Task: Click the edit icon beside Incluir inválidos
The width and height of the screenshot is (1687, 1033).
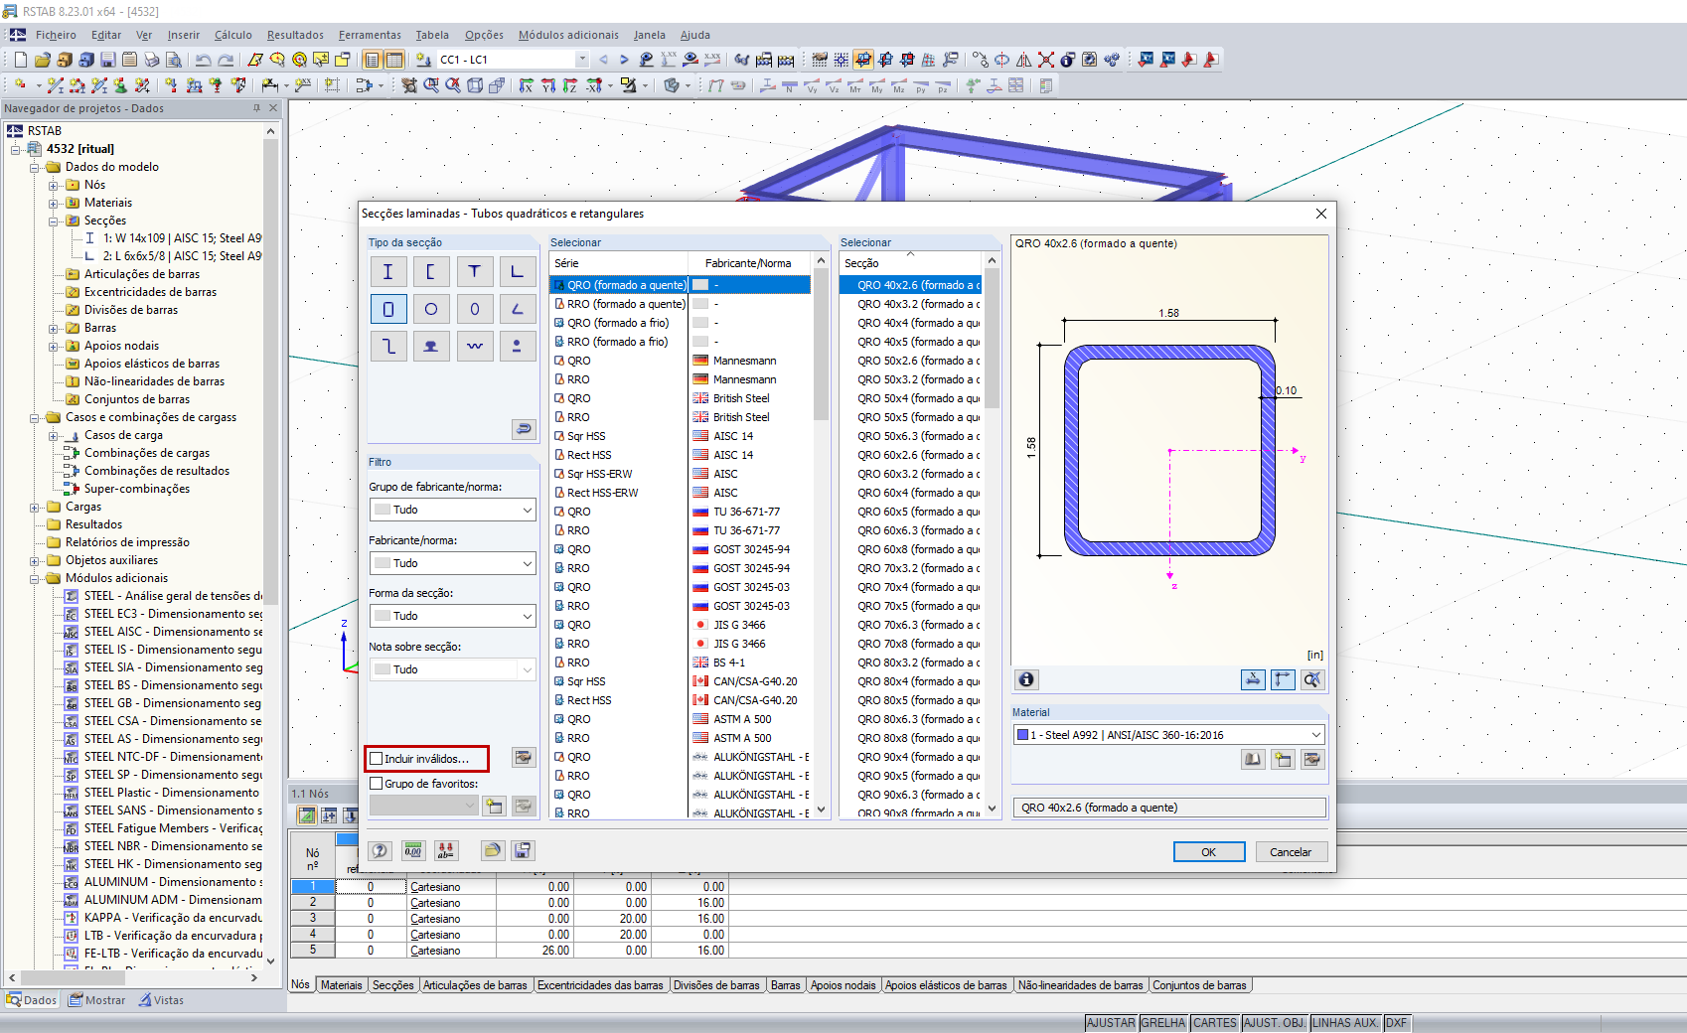Action: tap(524, 758)
